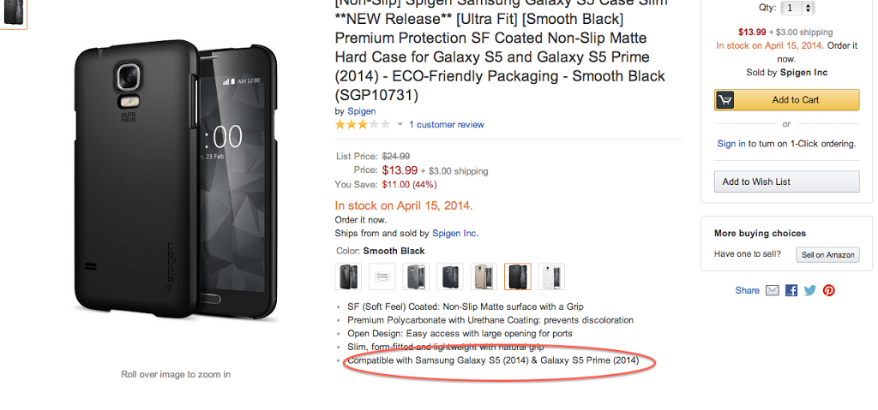Pick the first black case color swatch

click(348, 276)
